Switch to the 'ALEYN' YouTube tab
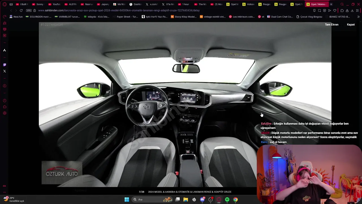Viewport: 362px width, 204px height. pos(70,4)
